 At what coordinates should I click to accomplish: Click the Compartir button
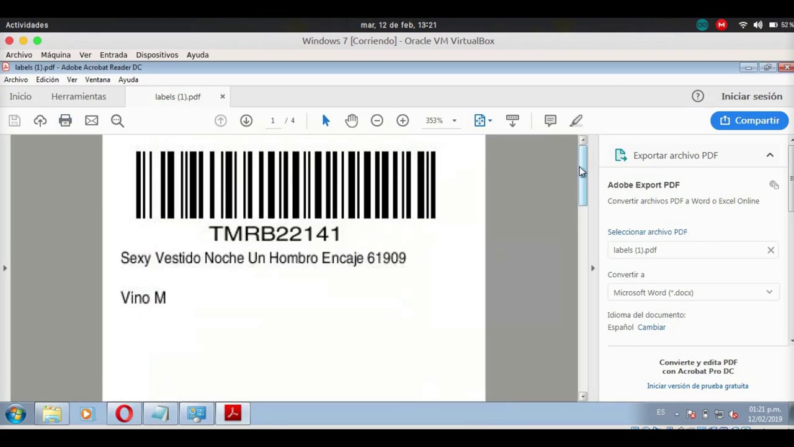click(749, 120)
